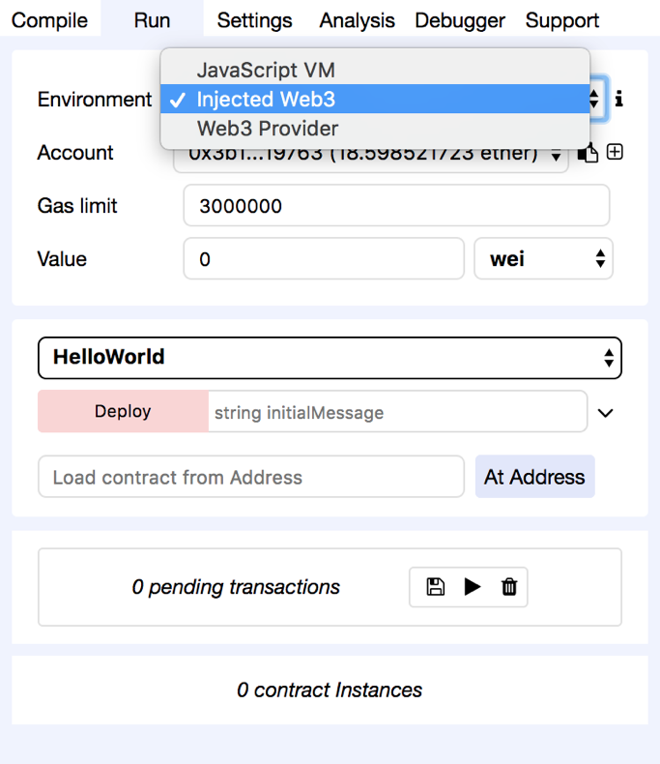Open the Debugger tab
Screen dimensions: 660x764
pos(460,20)
